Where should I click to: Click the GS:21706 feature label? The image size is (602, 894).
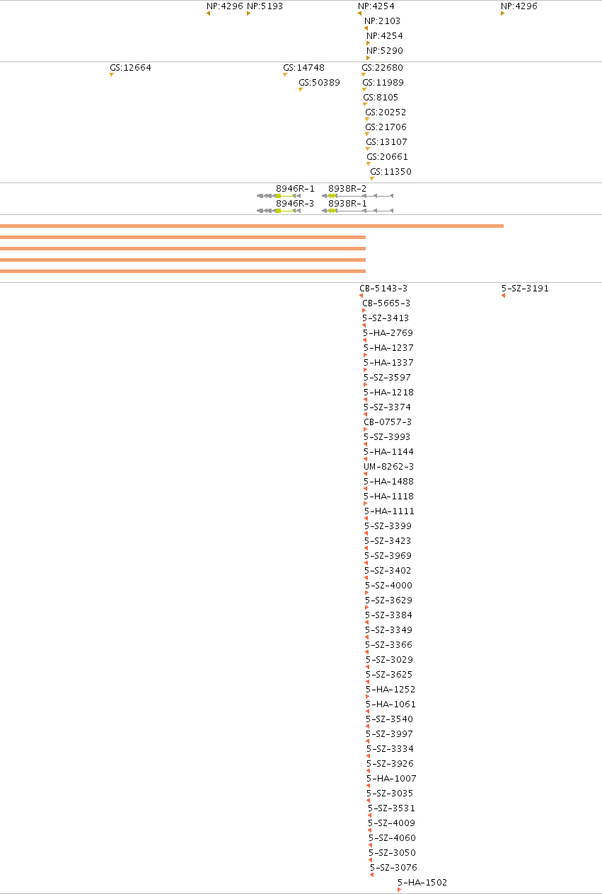tap(386, 128)
